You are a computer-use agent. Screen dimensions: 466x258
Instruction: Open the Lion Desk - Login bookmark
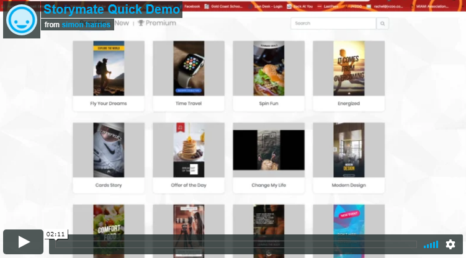pyautogui.click(x=266, y=6)
